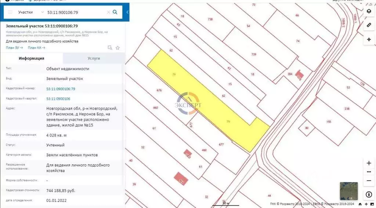Open the map layers panel icon
The height and width of the screenshot is (208, 376).
pyautogui.click(x=369, y=11)
